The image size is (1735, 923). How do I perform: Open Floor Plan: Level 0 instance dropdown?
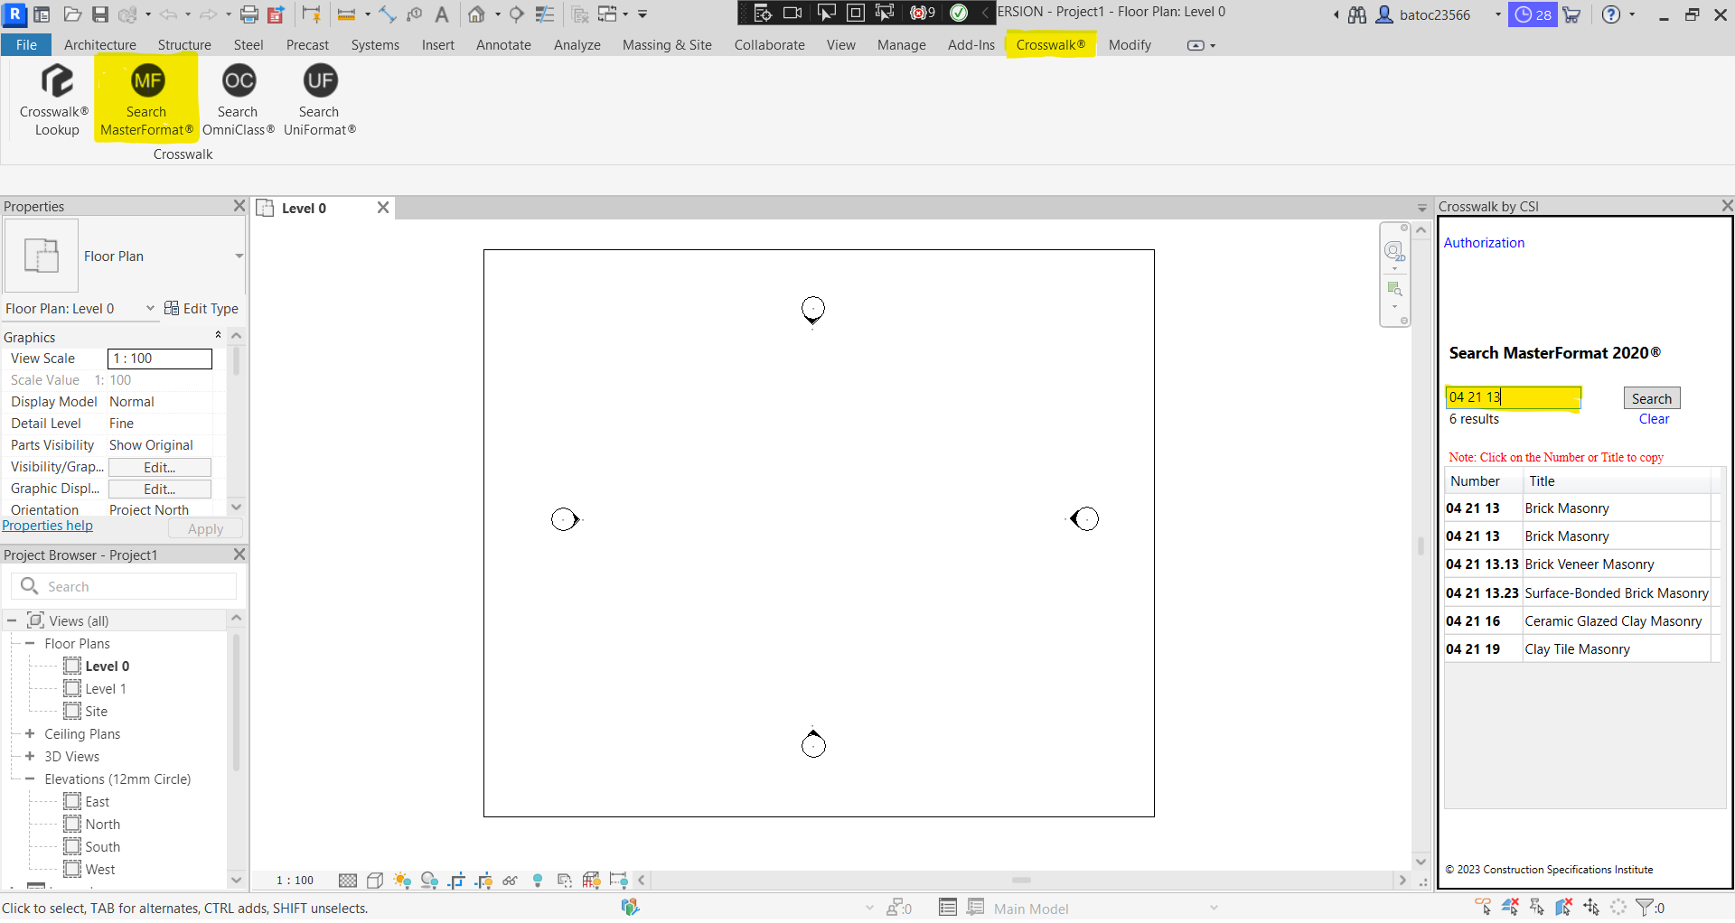pos(150,309)
